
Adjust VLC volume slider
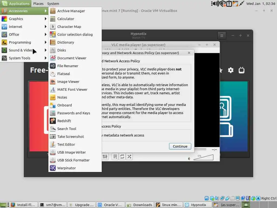203,157
